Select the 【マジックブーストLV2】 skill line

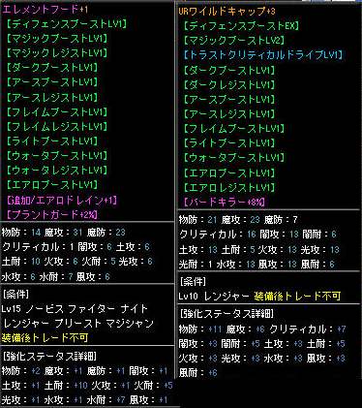coord(234,41)
